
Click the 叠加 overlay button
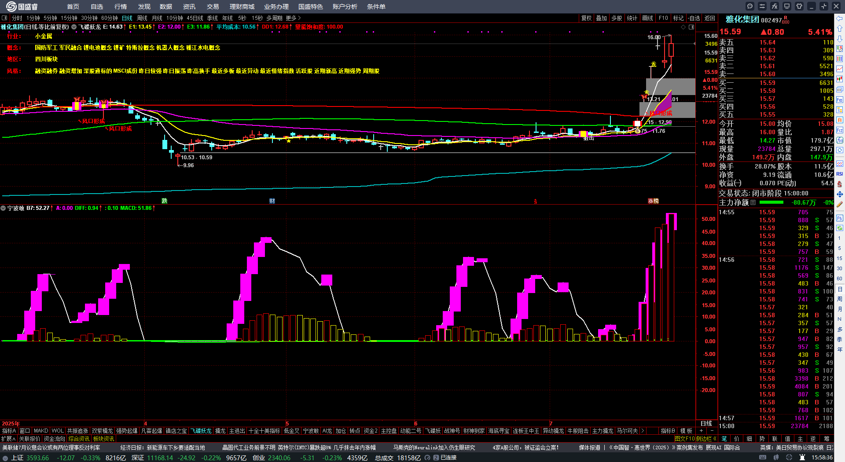pos(601,18)
